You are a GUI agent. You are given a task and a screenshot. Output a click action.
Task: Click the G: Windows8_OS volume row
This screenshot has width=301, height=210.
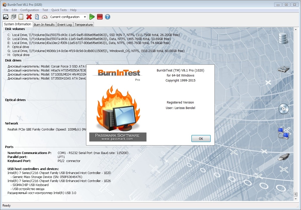pos(96,51)
